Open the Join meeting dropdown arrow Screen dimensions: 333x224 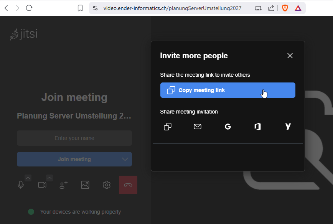[125, 159]
